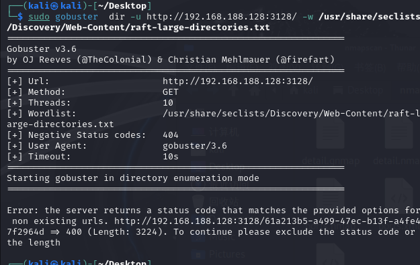Viewport: 420px width, 265px height.
Task: Click the Url value http://192.168.188.128:3128/ in the settings
Action: 238,81
